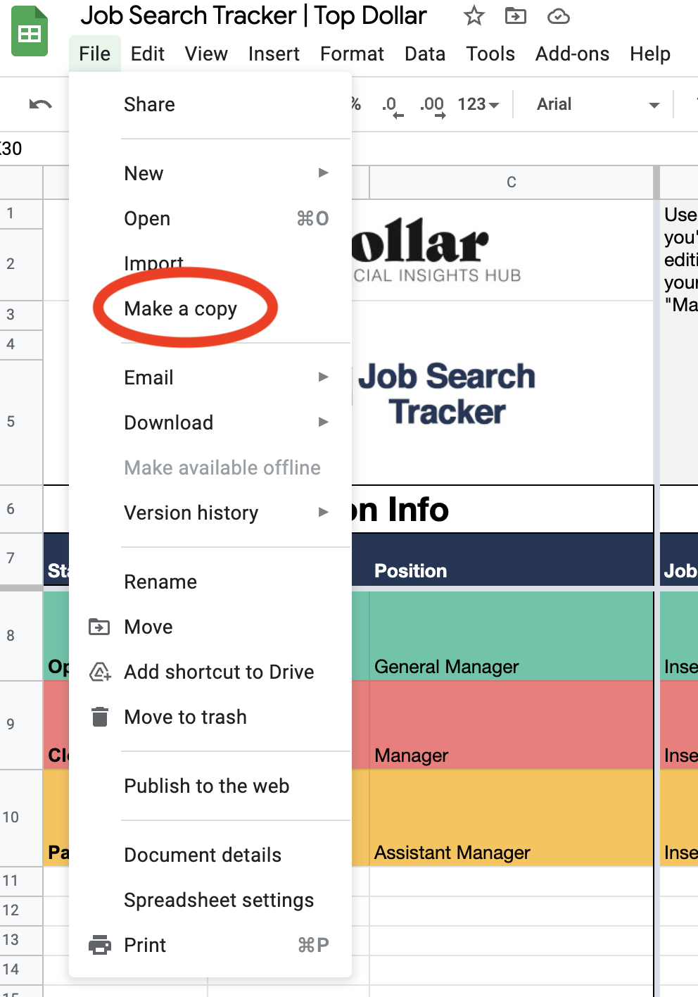Open the Arial font dropdown
The image size is (698, 997).
click(597, 104)
